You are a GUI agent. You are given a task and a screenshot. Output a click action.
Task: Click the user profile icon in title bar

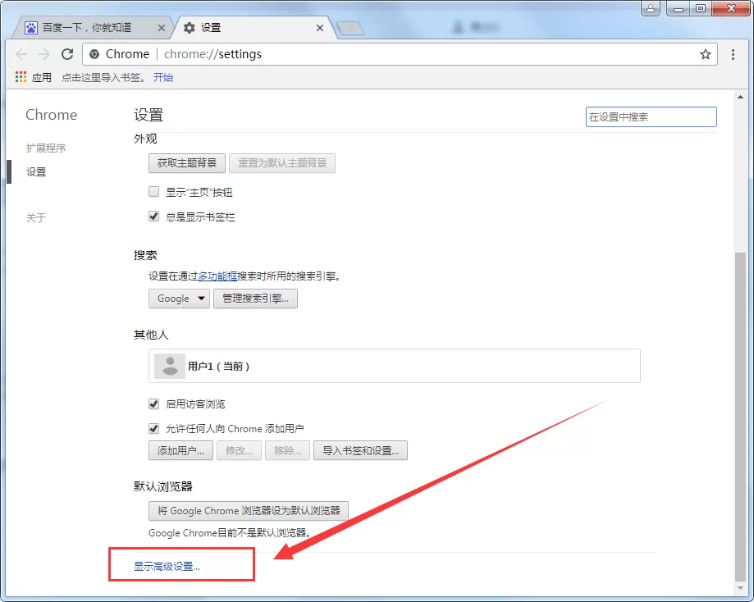[x=651, y=8]
